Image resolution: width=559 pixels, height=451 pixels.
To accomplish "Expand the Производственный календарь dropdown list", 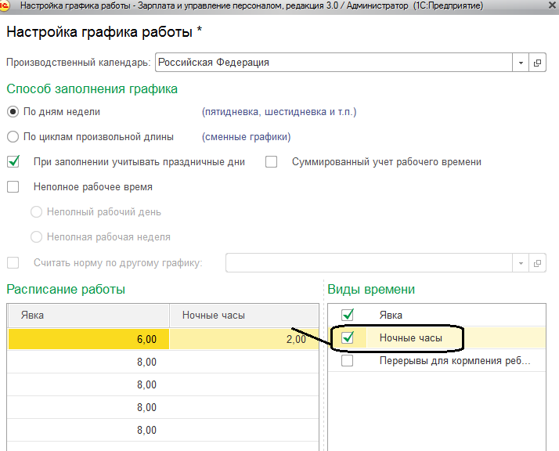I will coord(521,63).
